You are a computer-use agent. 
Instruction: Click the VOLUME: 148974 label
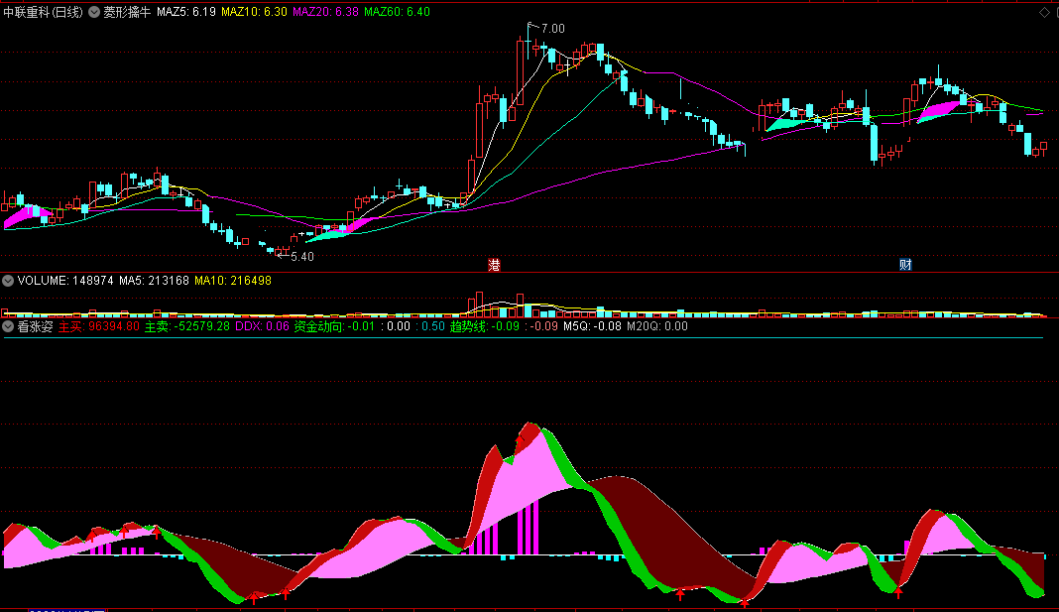(x=65, y=281)
